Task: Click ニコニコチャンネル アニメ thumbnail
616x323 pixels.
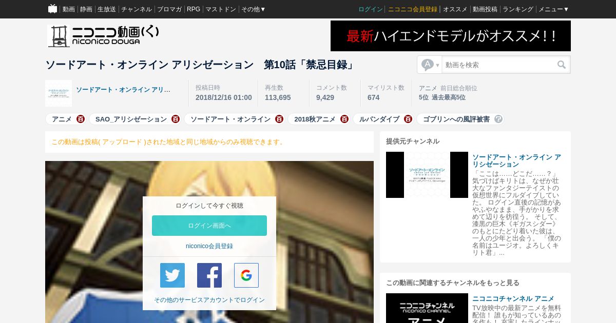Action: (x=427, y=308)
